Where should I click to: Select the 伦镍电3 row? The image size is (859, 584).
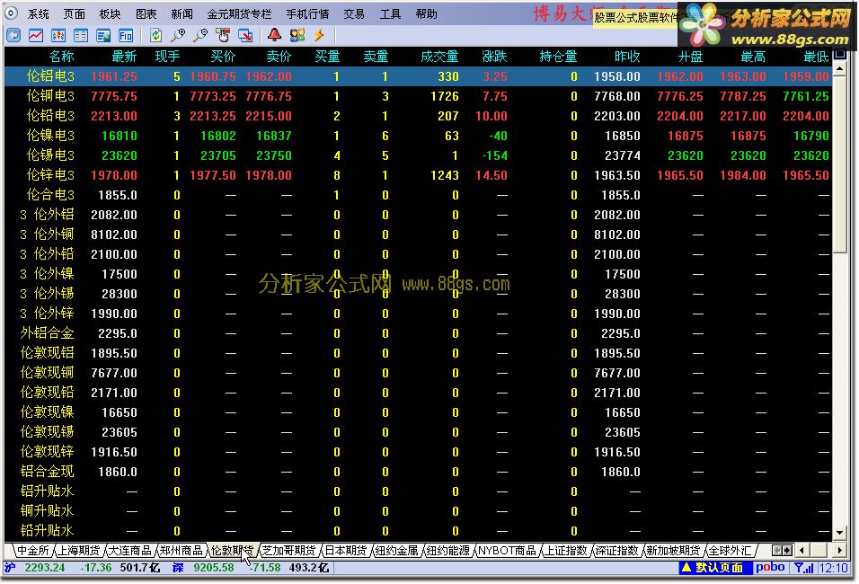click(418, 136)
